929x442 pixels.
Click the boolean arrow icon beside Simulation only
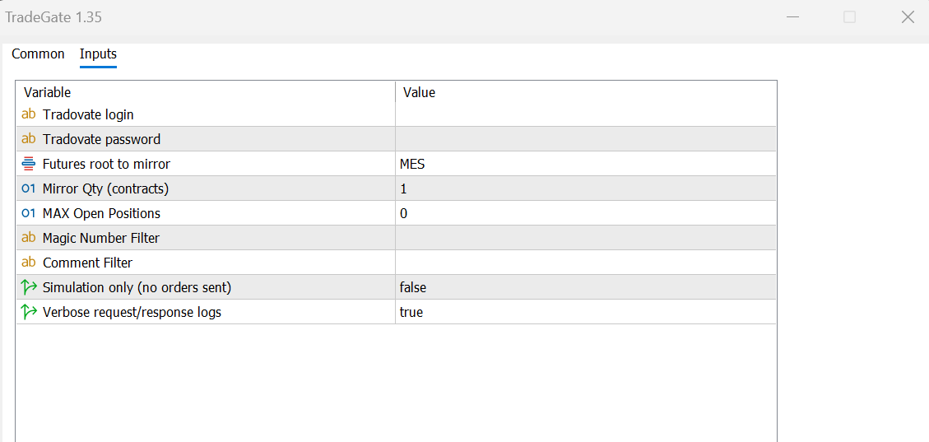pyautogui.click(x=29, y=287)
